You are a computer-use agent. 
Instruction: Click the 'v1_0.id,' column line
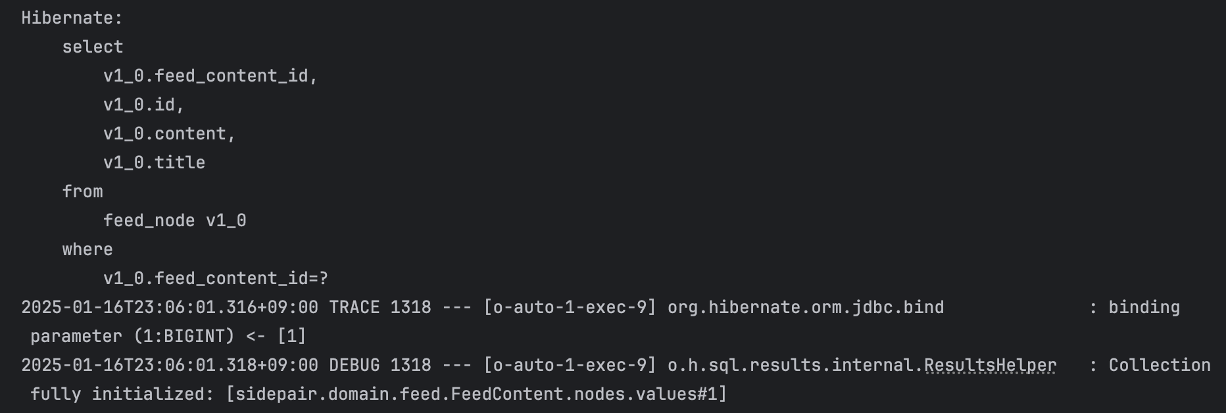143,105
